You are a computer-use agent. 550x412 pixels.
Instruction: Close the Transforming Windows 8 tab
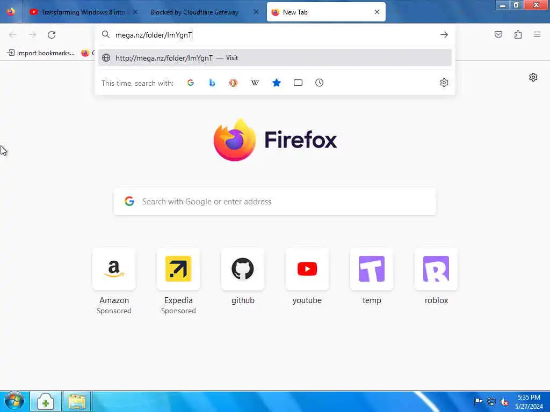coord(135,12)
